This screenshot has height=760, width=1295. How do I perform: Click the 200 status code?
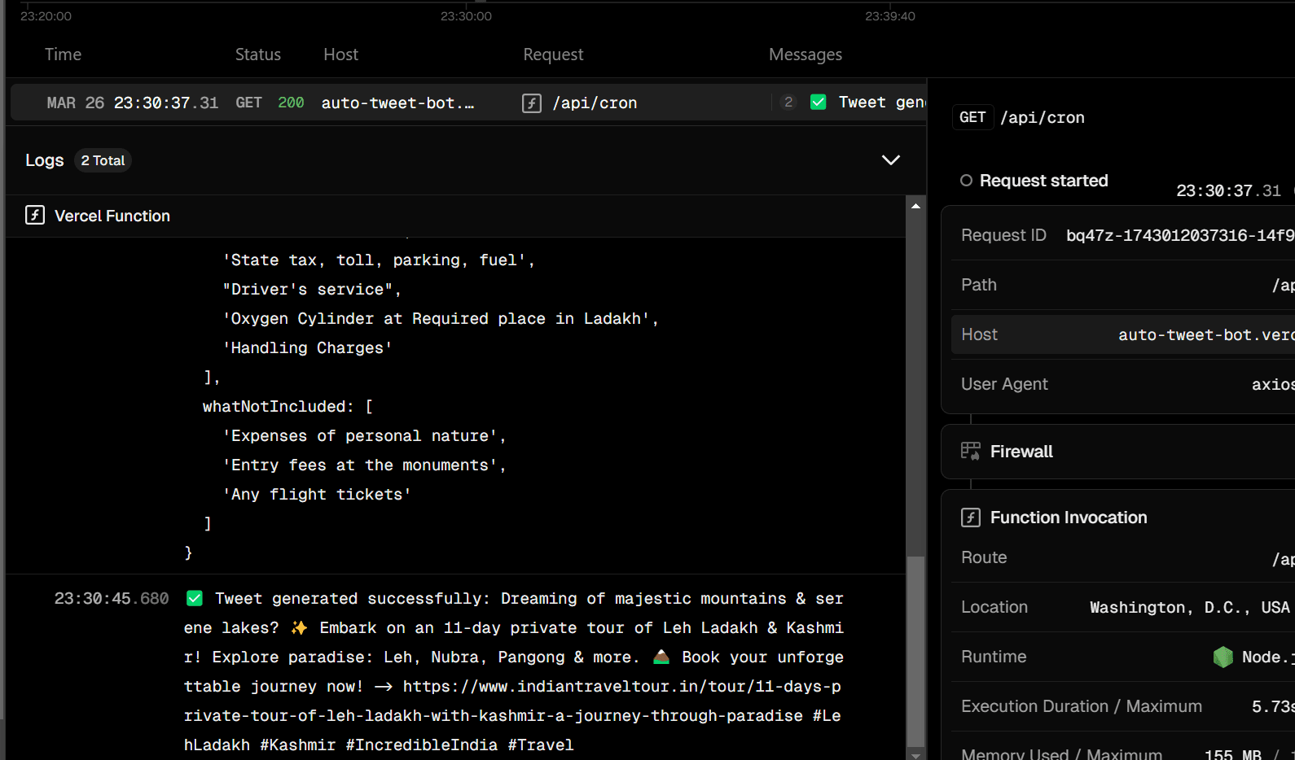291,103
